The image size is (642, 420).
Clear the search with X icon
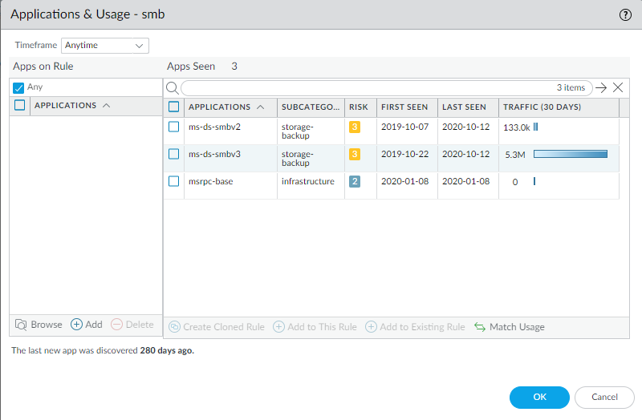(617, 88)
